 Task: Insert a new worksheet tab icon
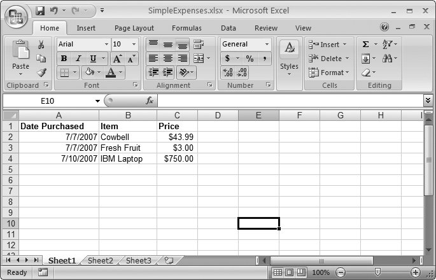pos(169,260)
